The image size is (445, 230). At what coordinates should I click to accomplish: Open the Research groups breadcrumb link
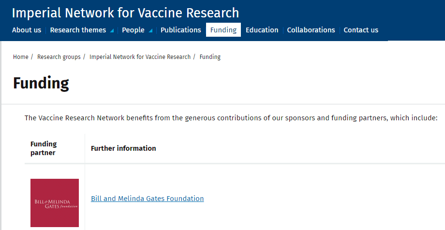pos(59,57)
